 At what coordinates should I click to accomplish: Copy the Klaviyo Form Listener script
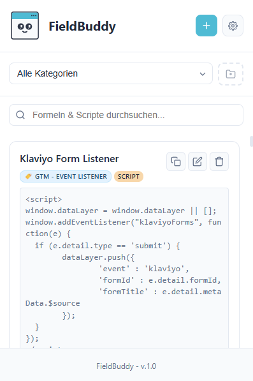176,161
